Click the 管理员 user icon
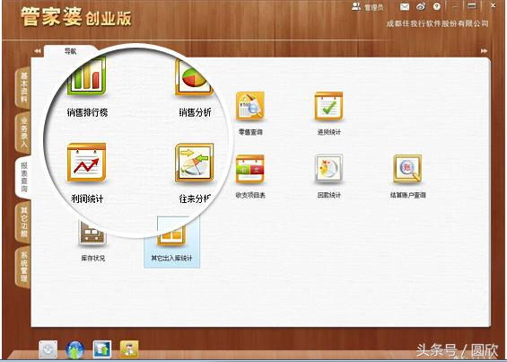This screenshot has height=362, width=507. pyautogui.click(x=356, y=6)
